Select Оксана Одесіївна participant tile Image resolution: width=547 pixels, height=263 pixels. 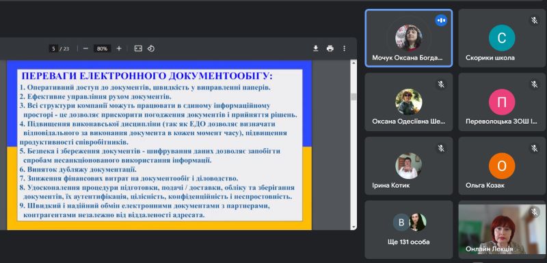pos(408,102)
